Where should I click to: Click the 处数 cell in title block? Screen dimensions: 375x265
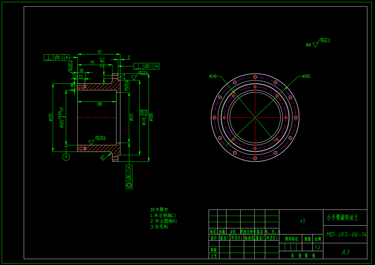point(222,232)
